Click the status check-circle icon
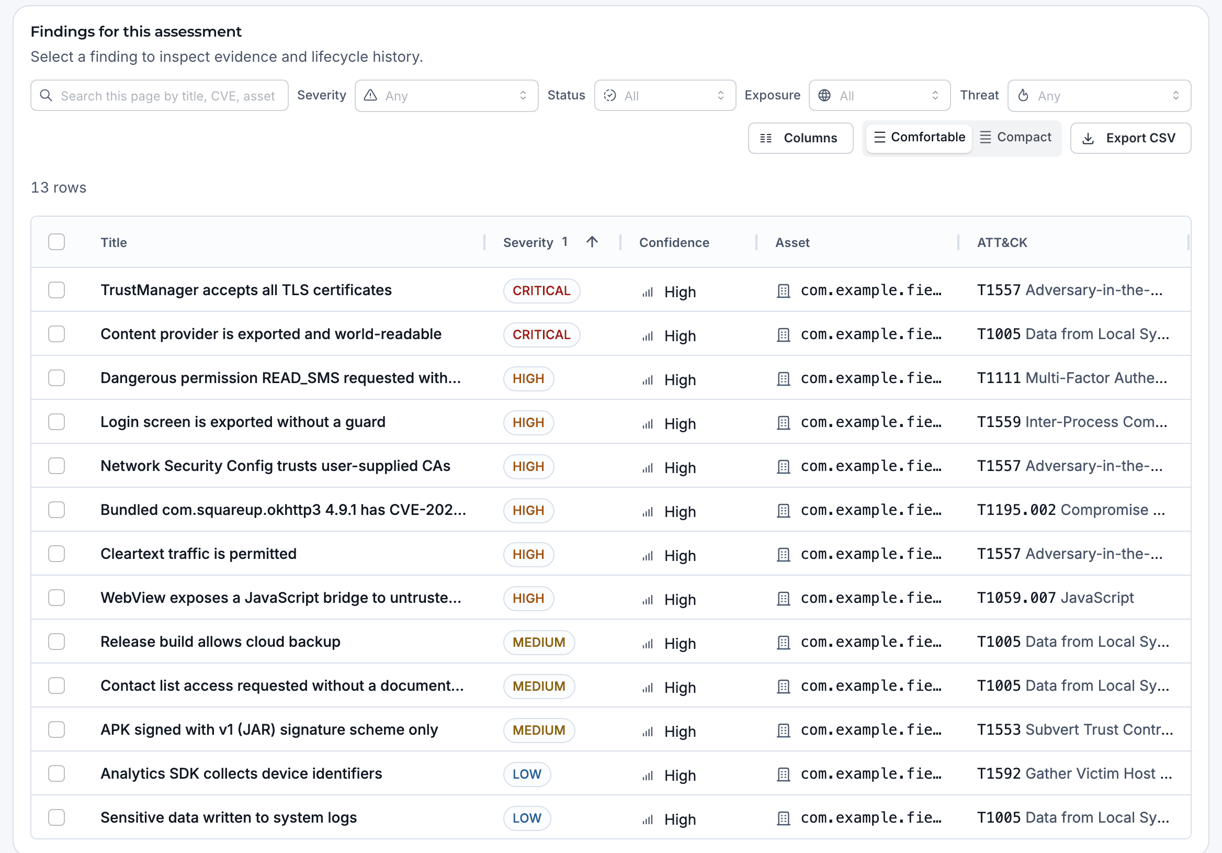This screenshot has width=1222, height=853. click(610, 95)
